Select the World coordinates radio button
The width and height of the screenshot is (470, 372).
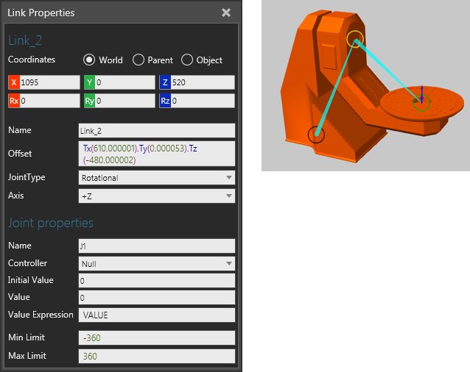(89, 60)
